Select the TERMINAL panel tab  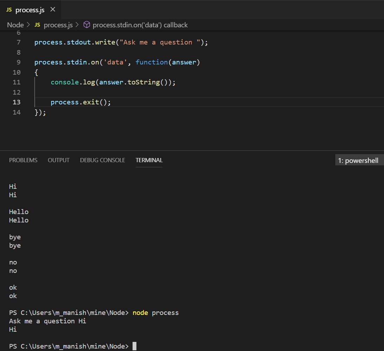click(x=149, y=160)
